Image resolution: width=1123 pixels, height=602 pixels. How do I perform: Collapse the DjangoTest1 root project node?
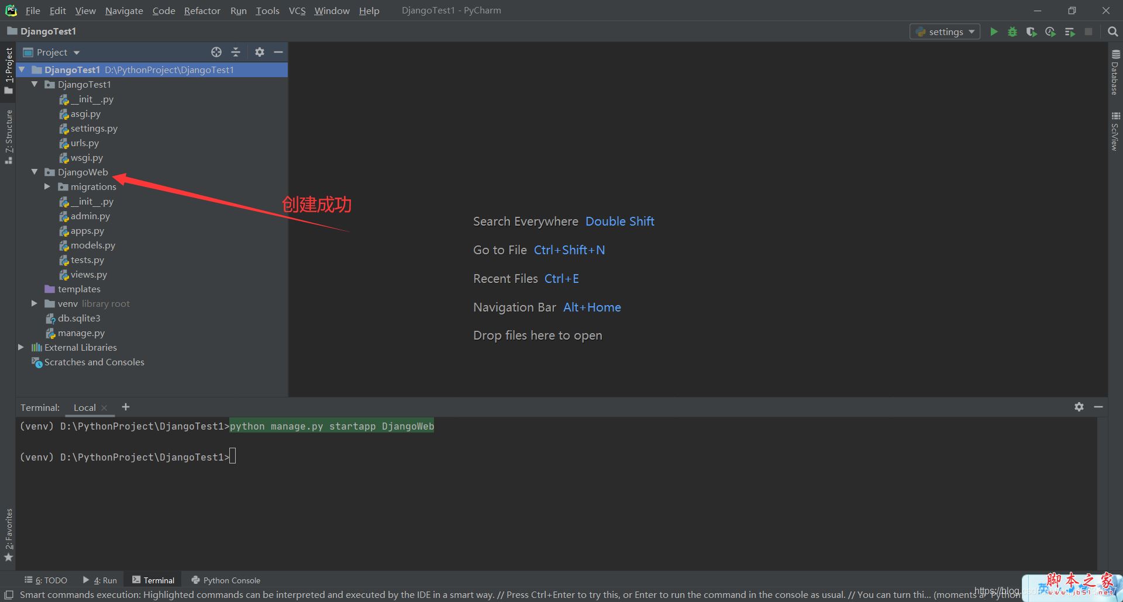[x=22, y=70]
